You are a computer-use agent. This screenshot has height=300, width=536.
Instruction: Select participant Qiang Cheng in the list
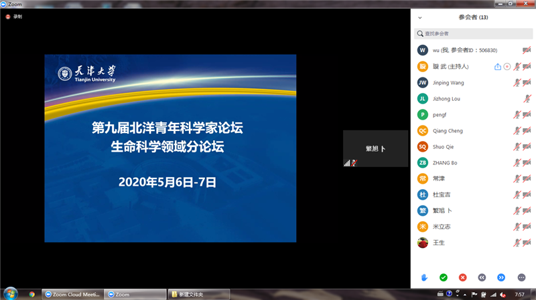click(x=449, y=131)
